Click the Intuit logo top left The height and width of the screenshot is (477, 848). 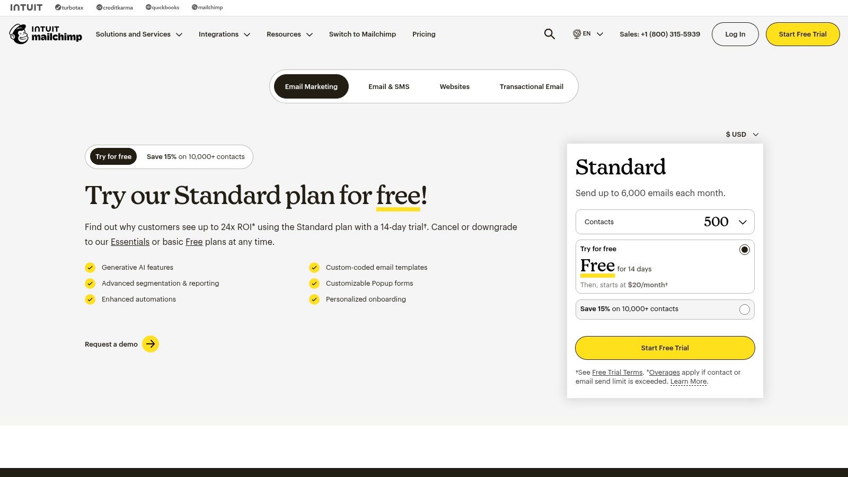[26, 7]
